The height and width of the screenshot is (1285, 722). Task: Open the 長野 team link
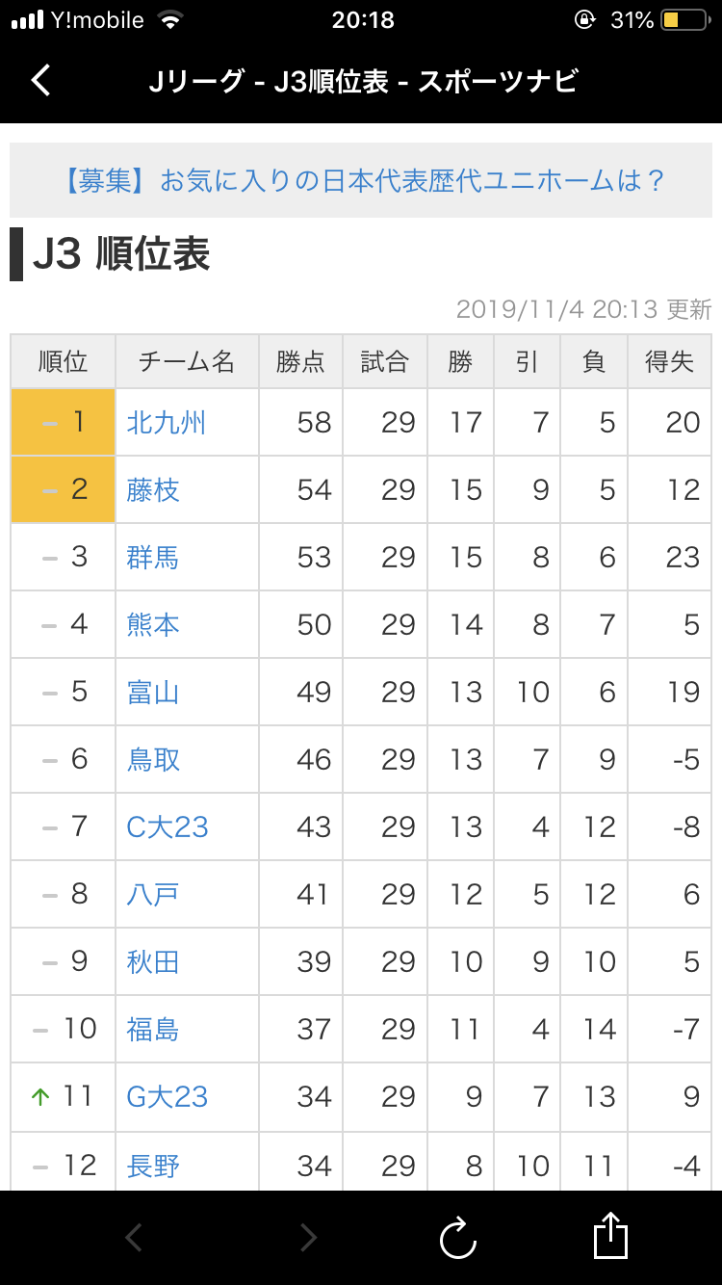153,1167
